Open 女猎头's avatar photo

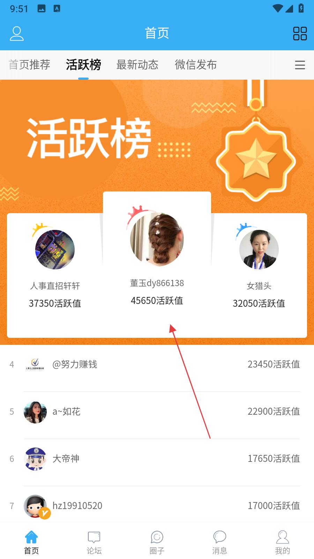(259, 249)
